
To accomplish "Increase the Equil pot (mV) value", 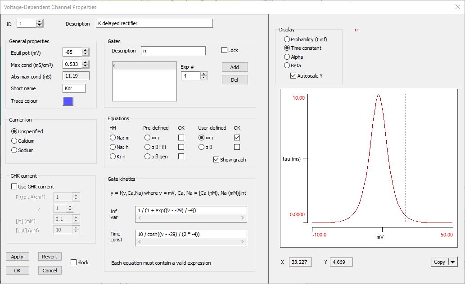I will point(85,50).
